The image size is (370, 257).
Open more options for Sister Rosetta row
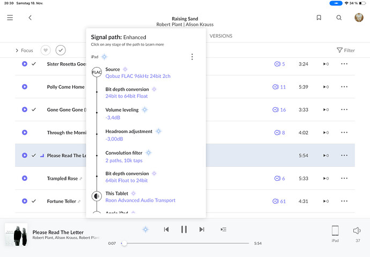[344, 64]
